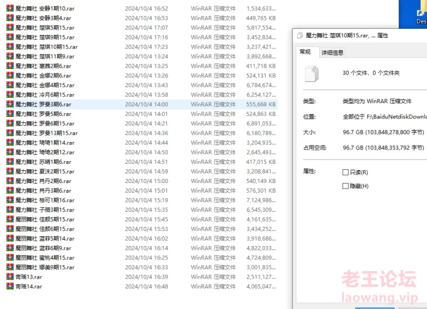Select the RAR icon of 罗曼13期15.rar

10,132
